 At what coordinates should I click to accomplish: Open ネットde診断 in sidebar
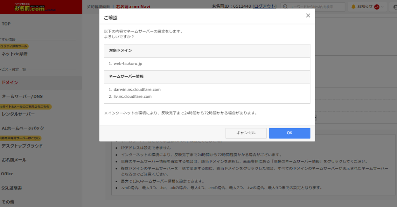(x=14, y=54)
